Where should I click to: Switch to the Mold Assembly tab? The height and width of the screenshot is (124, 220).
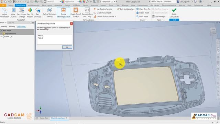point(34,6)
